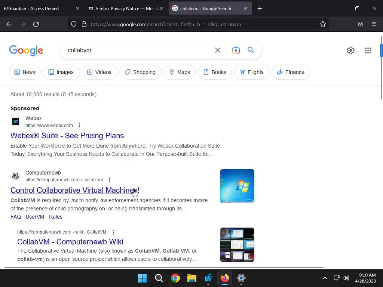
Task: Open Webex Suite pricing plans link
Action: [67, 136]
